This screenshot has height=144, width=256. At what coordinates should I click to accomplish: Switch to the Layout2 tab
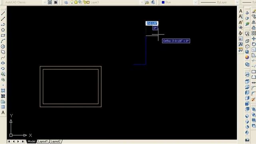point(55,141)
